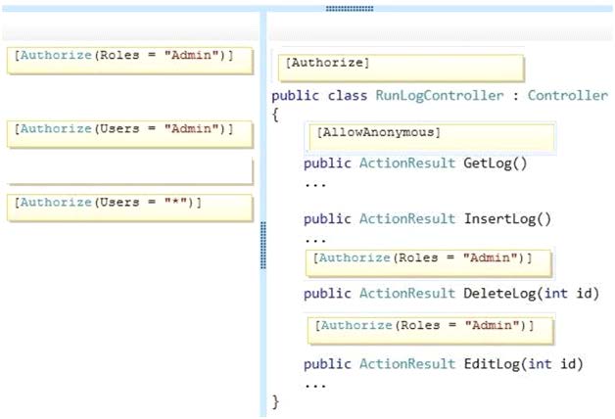Click ActionResult before EditLog
This screenshot has width=615, height=419.
407,363
